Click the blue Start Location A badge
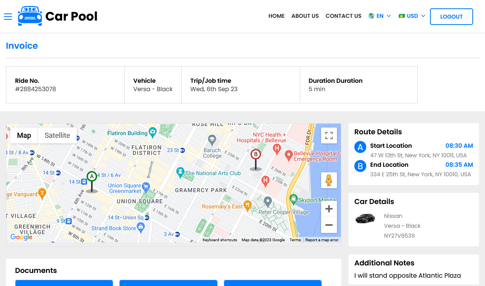 tap(360, 147)
